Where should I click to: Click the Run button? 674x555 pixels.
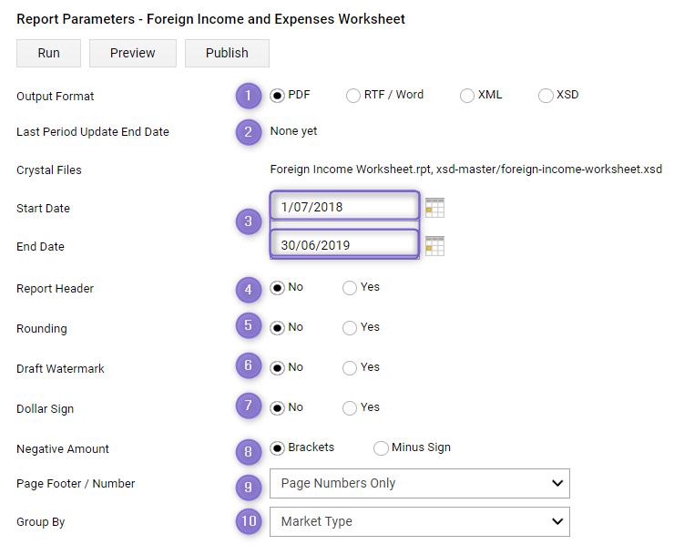(x=48, y=54)
